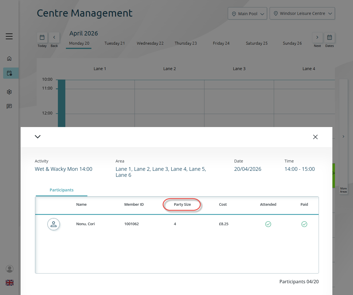Open the hamburger menu in sidebar

(9, 36)
